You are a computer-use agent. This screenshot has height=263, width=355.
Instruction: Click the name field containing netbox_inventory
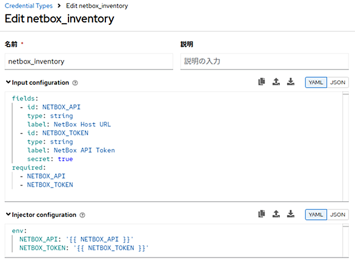point(88,61)
